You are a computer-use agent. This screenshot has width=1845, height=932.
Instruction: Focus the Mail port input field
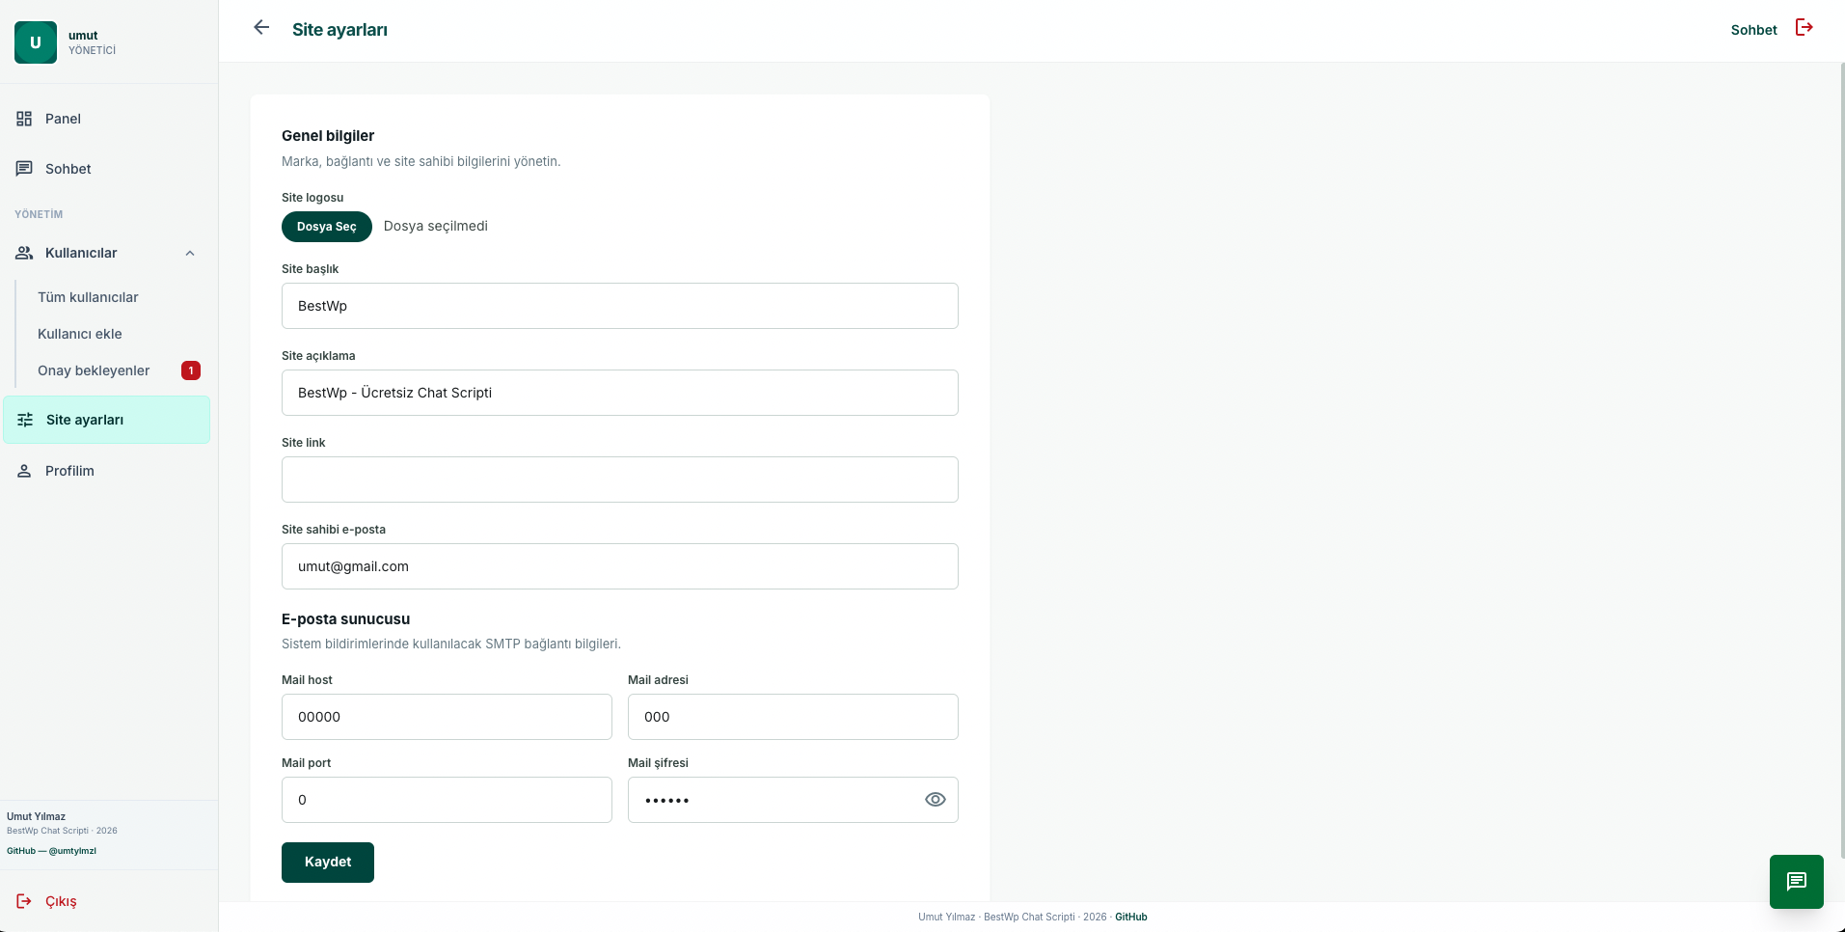[447, 800]
